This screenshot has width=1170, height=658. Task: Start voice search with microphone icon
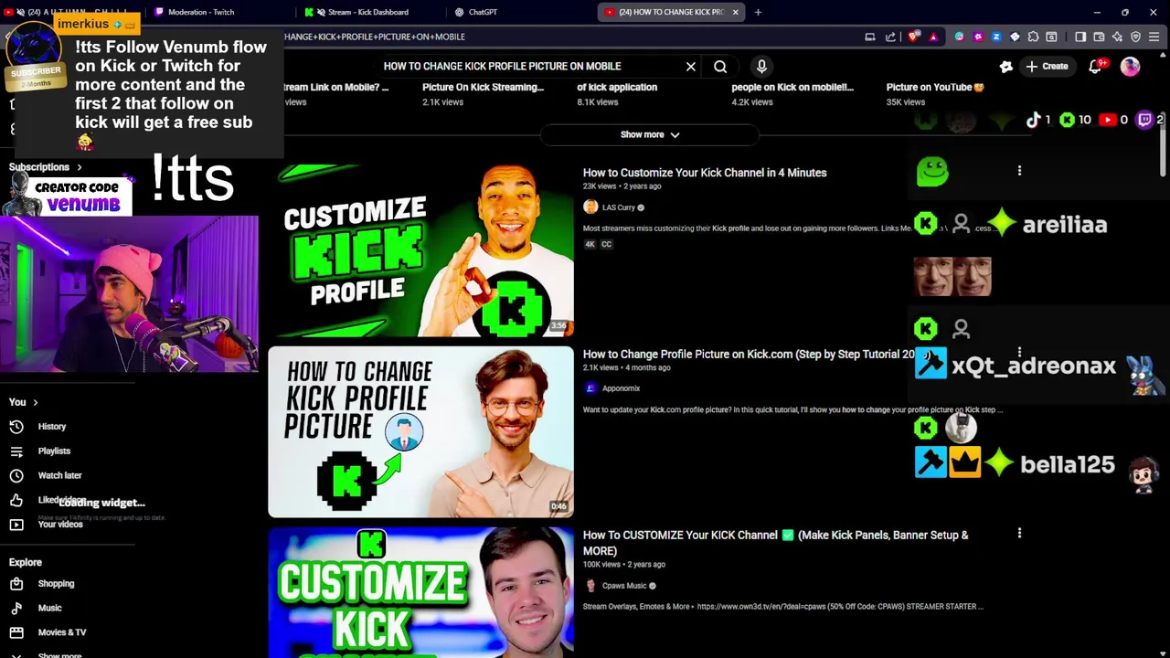click(761, 66)
